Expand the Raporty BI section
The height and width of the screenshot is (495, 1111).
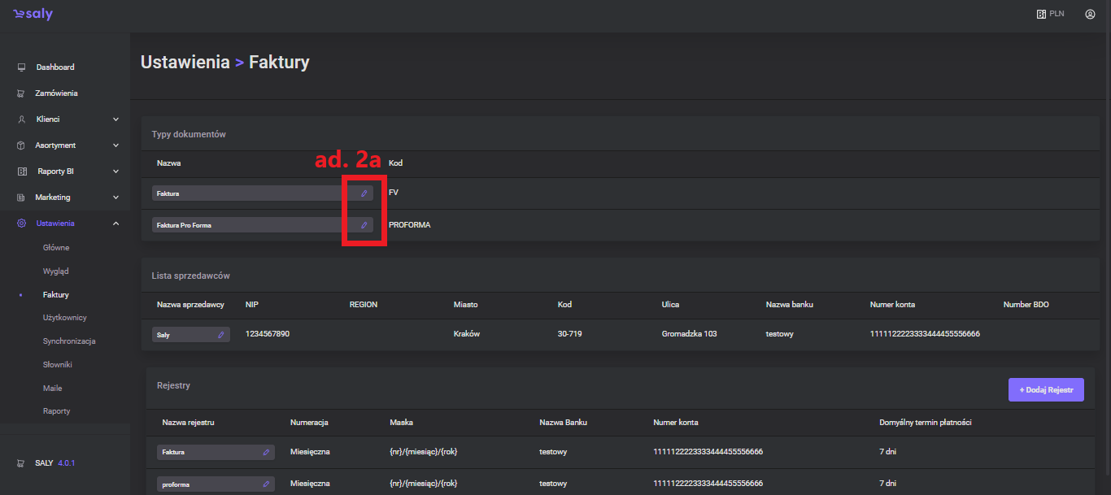115,172
